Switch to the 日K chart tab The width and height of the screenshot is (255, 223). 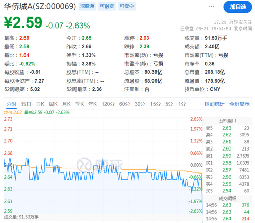(x=40, y=104)
